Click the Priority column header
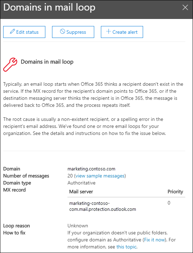The image size is (193, 253). [x=175, y=192]
